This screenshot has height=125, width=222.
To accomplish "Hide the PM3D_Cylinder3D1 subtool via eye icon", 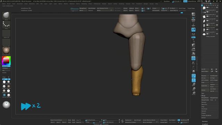I will 217,16.
